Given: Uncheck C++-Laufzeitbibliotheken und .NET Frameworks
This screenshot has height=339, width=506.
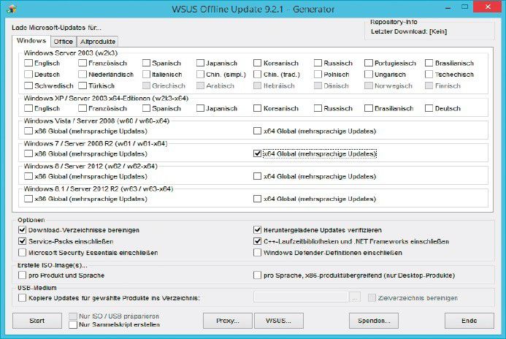Looking at the screenshot, I should click(257, 241).
